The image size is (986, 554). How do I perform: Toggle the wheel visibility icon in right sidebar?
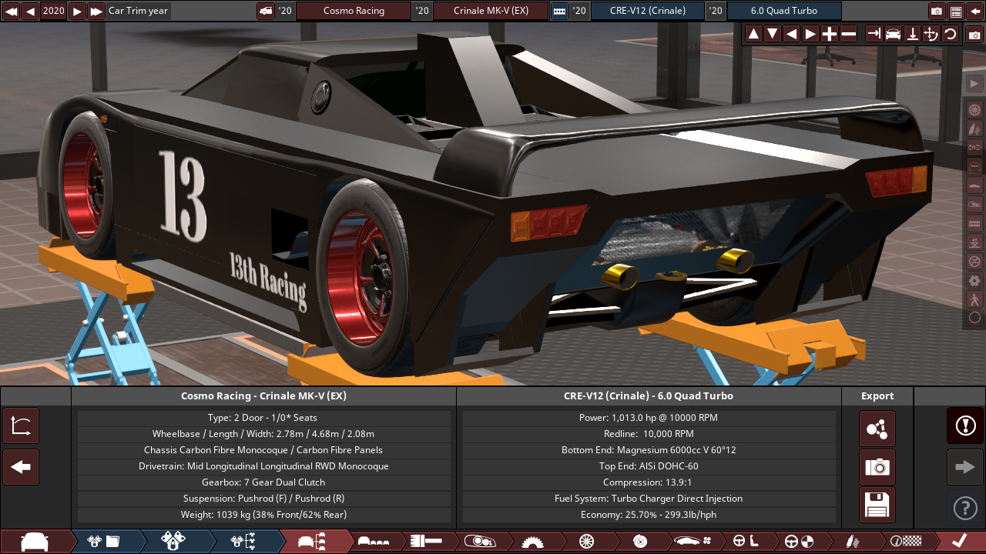click(x=974, y=110)
